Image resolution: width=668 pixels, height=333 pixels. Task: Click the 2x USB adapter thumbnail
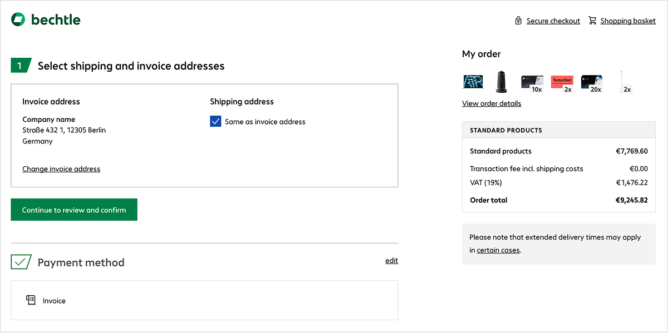click(x=623, y=81)
